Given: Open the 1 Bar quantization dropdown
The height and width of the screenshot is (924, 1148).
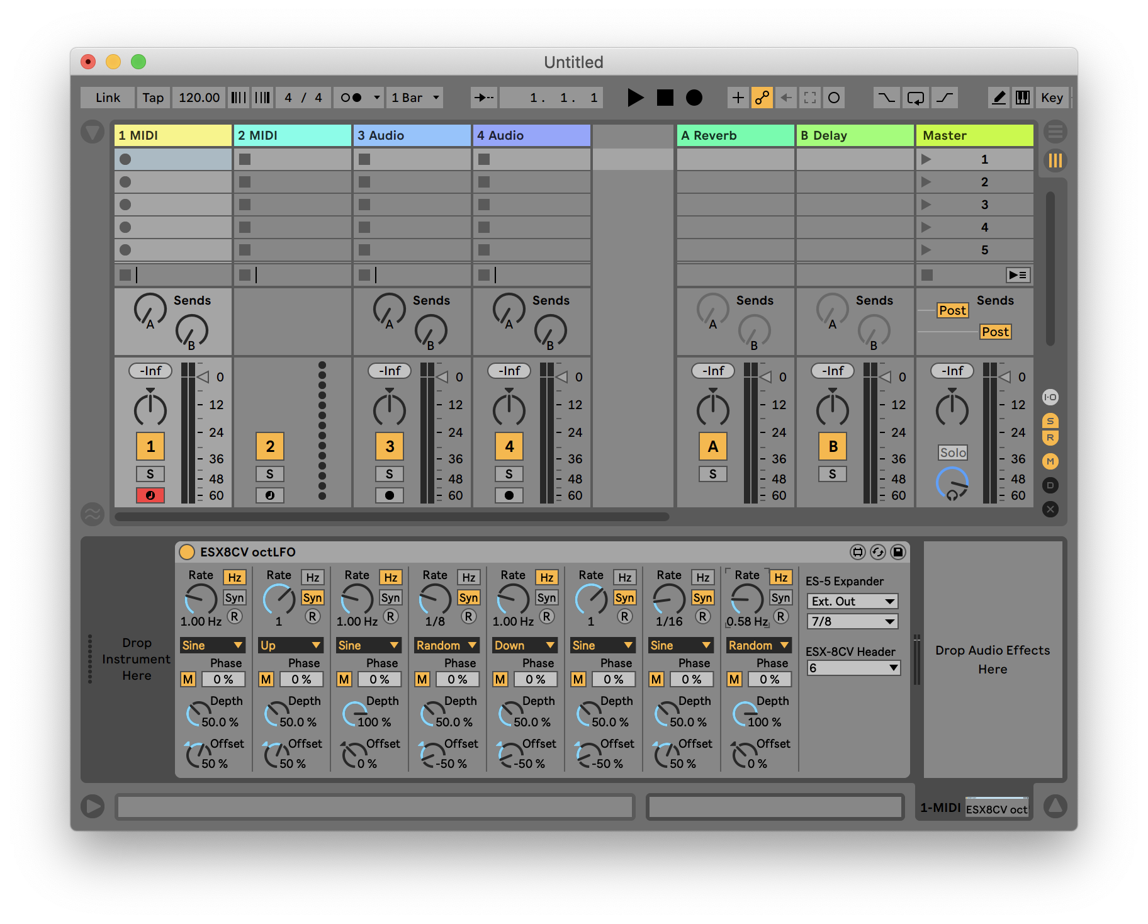Looking at the screenshot, I should [x=414, y=98].
